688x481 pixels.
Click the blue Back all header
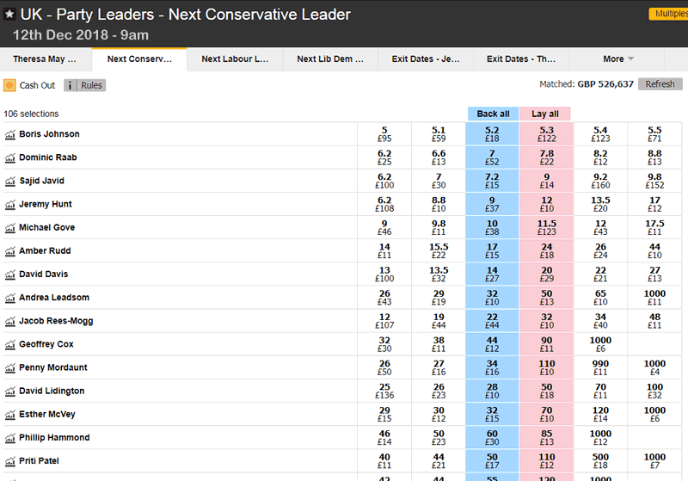click(493, 114)
